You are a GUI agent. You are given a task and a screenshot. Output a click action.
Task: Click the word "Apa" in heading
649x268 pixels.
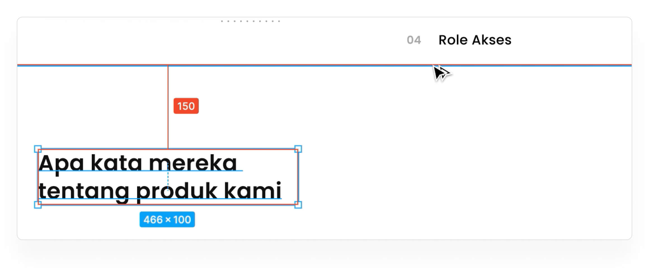(x=61, y=163)
